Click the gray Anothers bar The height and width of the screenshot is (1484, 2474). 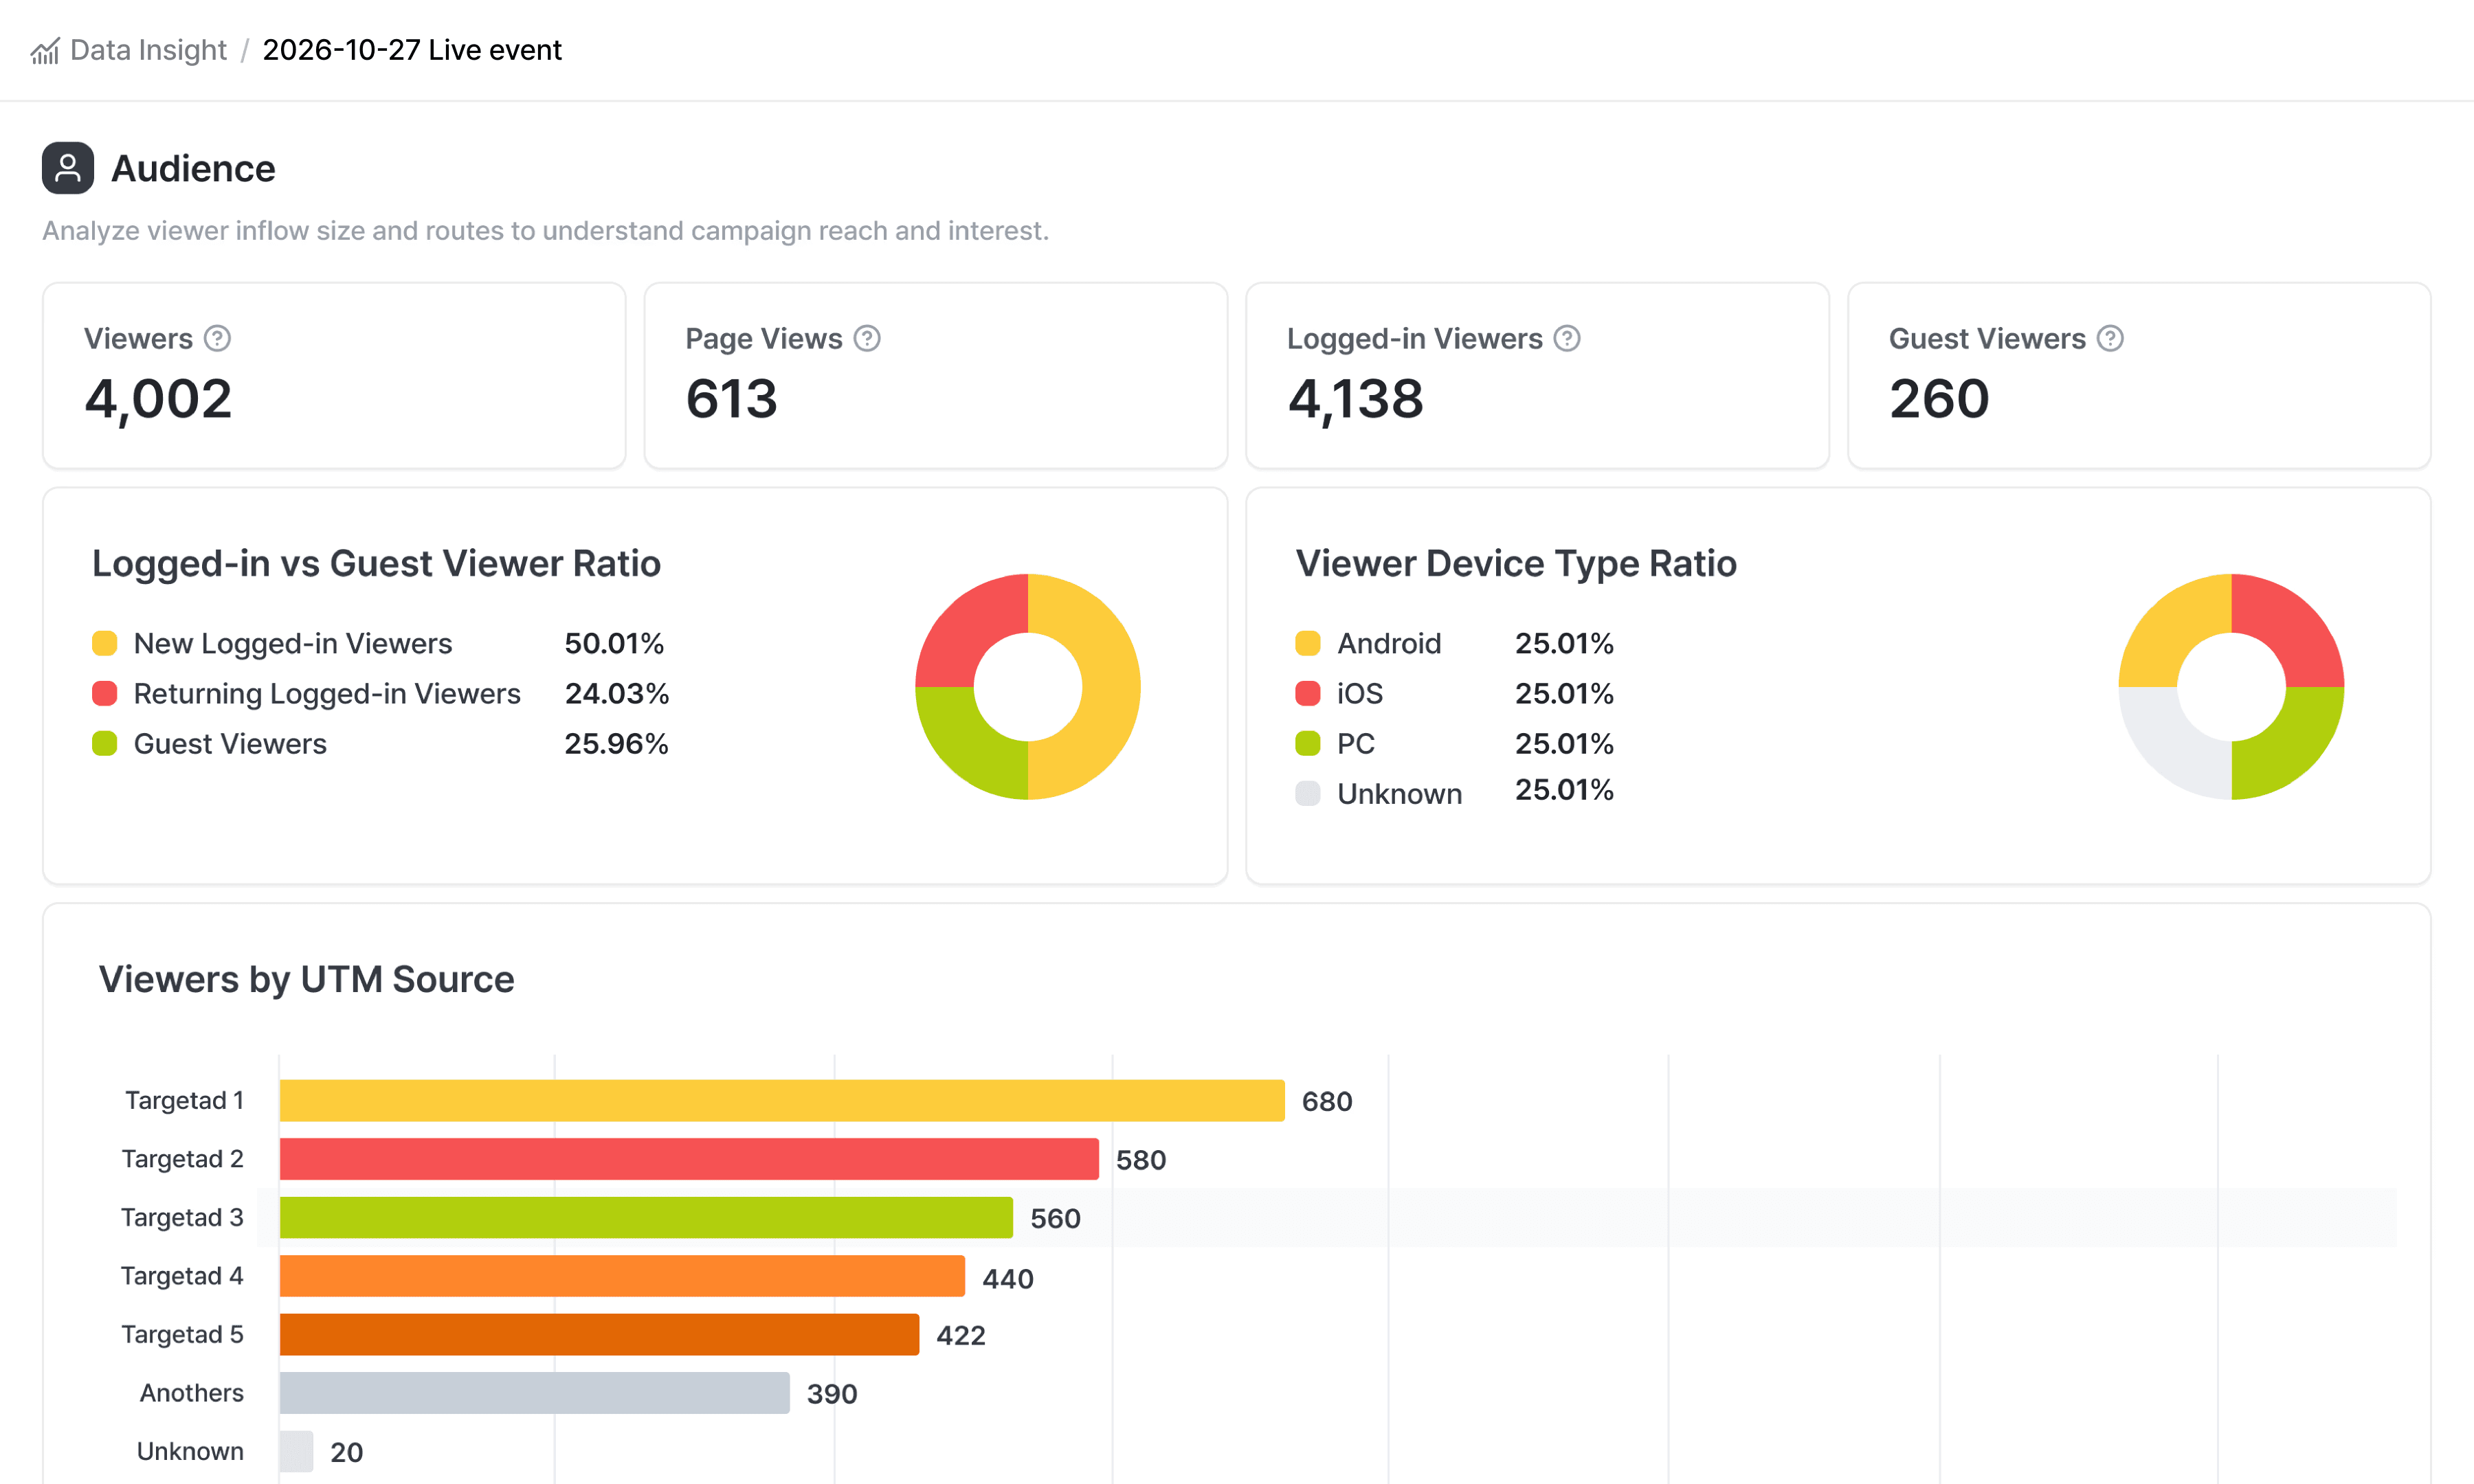coord(534,1393)
